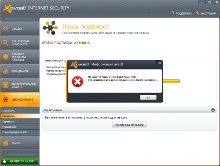Close the avast! main window

216,2
